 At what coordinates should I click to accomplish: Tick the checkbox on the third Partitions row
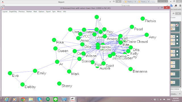(x=177, y=44)
